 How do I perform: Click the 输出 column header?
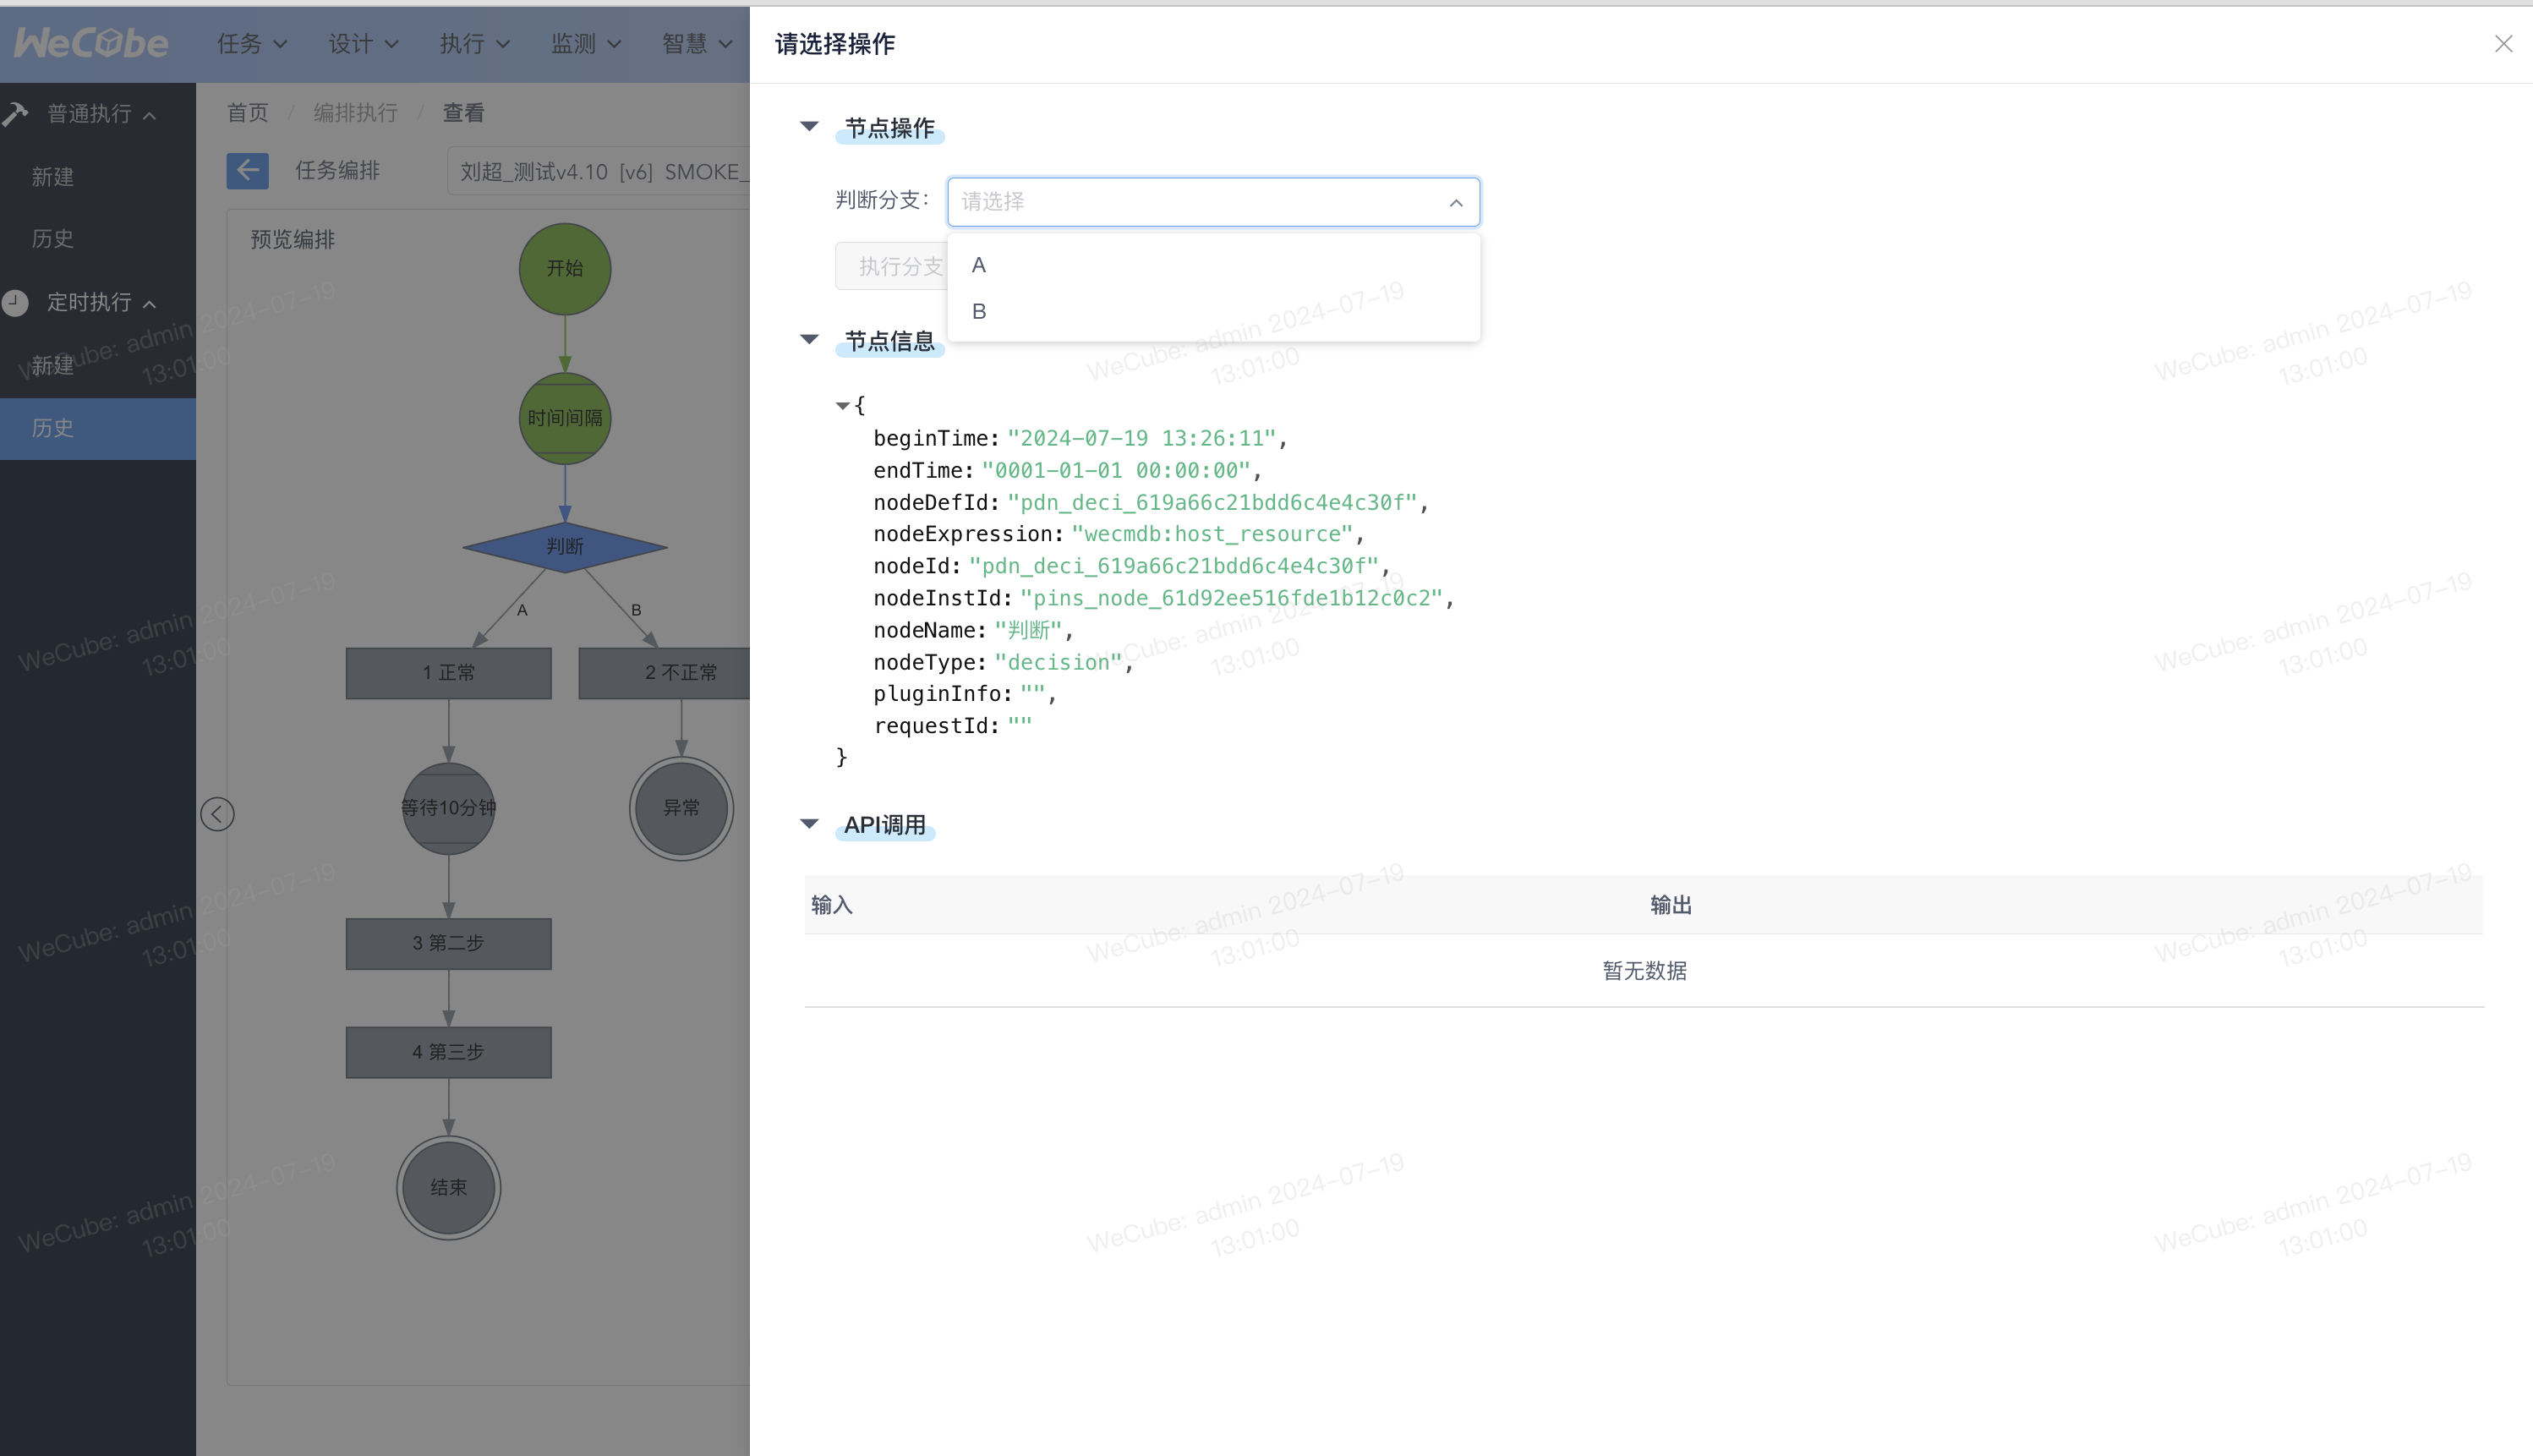(1671, 905)
